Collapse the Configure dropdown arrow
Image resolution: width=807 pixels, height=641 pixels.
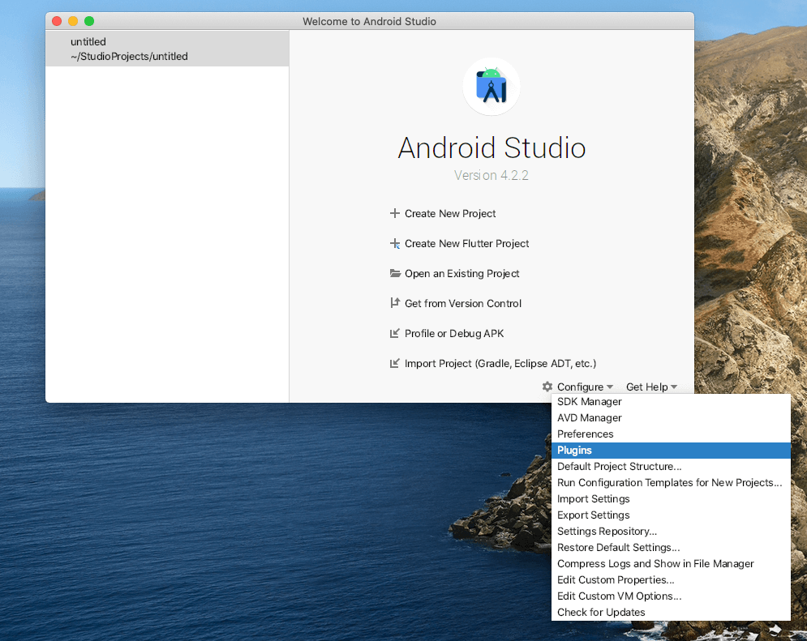610,387
